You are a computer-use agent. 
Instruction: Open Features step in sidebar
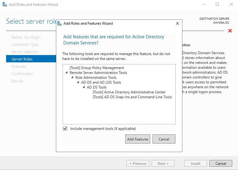(19, 66)
